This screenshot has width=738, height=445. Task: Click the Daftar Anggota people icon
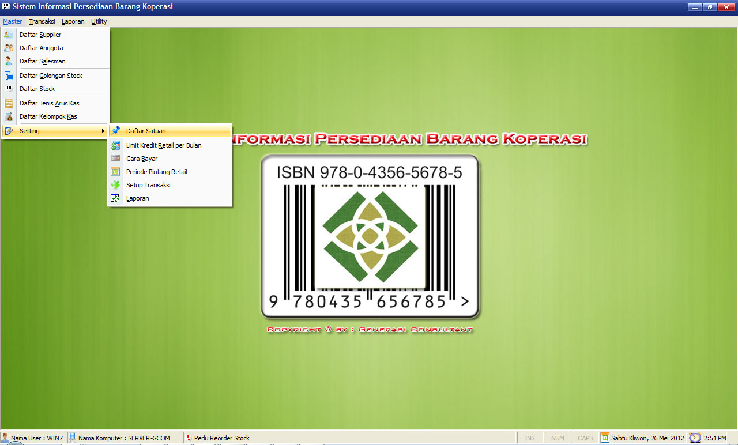coord(9,48)
